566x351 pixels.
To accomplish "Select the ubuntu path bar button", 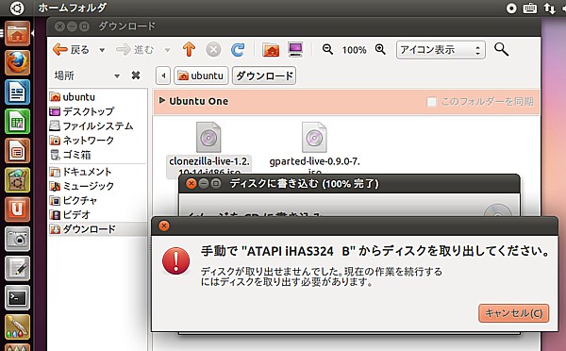I will (x=201, y=75).
